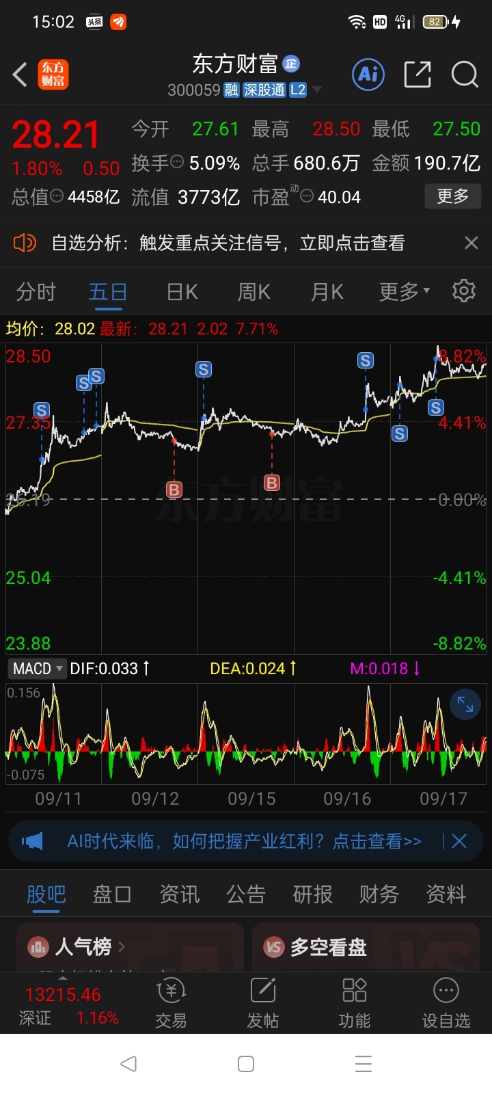This screenshot has width=492, height=1094.
Task: Switch to 盘口 tab
Action: pyautogui.click(x=112, y=894)
